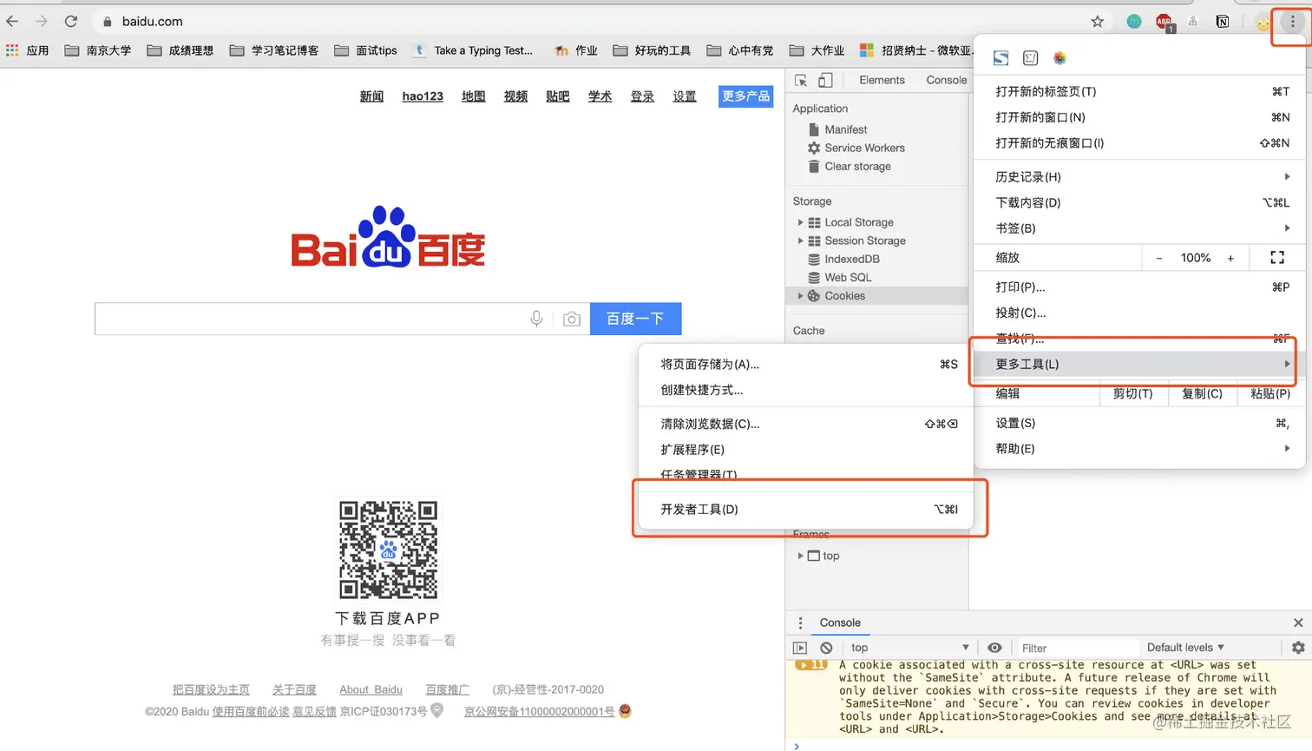This screenshot has height=751, width=1312.
Task: Open the 新闻 navigation link
Action: pyautogui.click(x=371, y=96)
